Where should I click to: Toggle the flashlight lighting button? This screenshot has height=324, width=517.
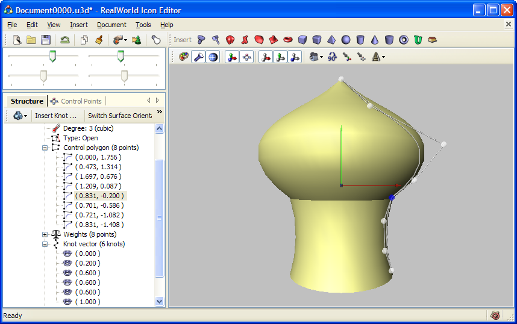click(x=198, y=57)
